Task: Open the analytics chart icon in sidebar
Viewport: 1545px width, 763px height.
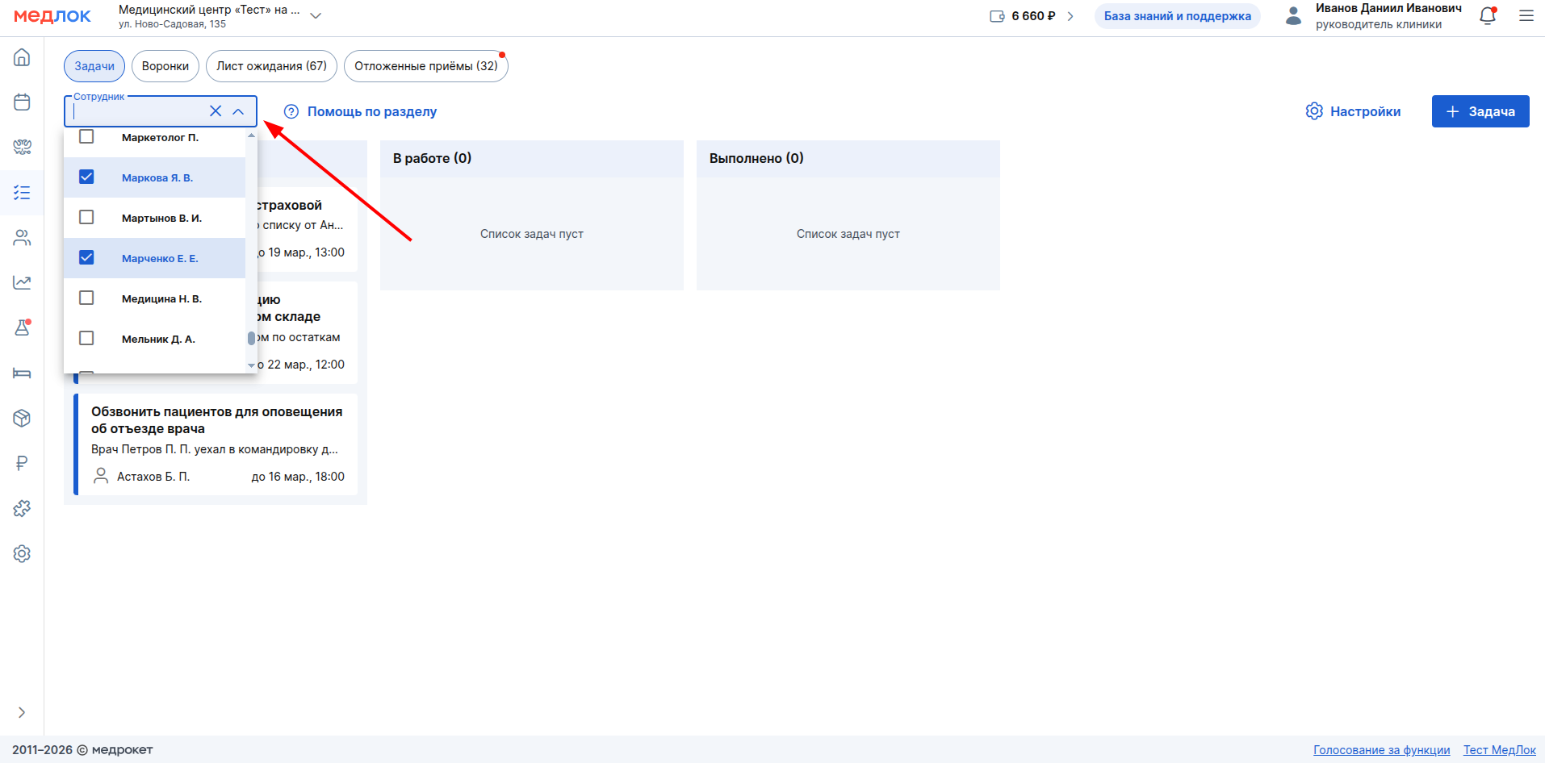Action: pos(22,283)
